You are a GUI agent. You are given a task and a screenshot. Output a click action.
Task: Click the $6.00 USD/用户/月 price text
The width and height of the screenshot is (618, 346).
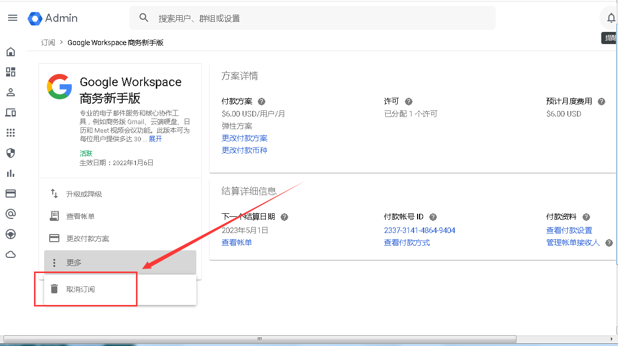click(253, 114)
